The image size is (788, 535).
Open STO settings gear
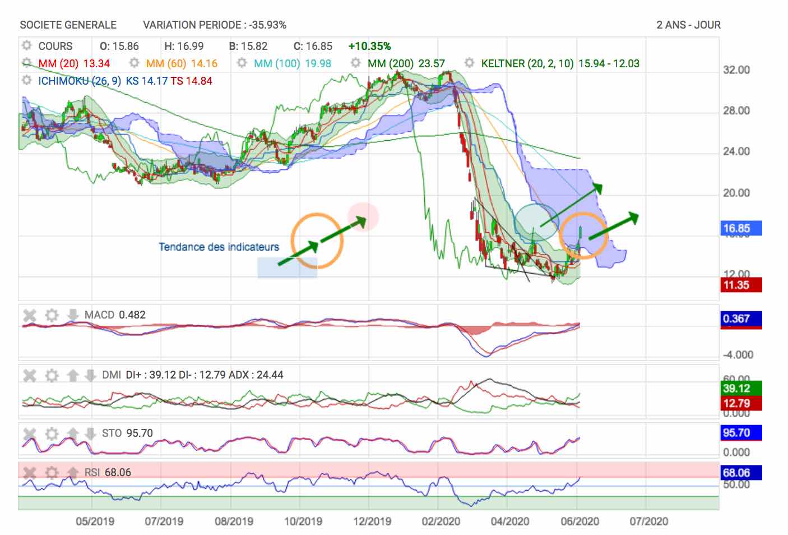pos(52,433)
